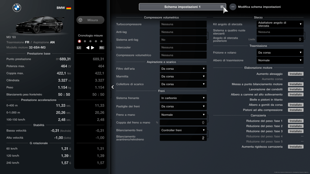Click the three-dots Modifica schema icon
310x174 pixels.
click(233, 7)
